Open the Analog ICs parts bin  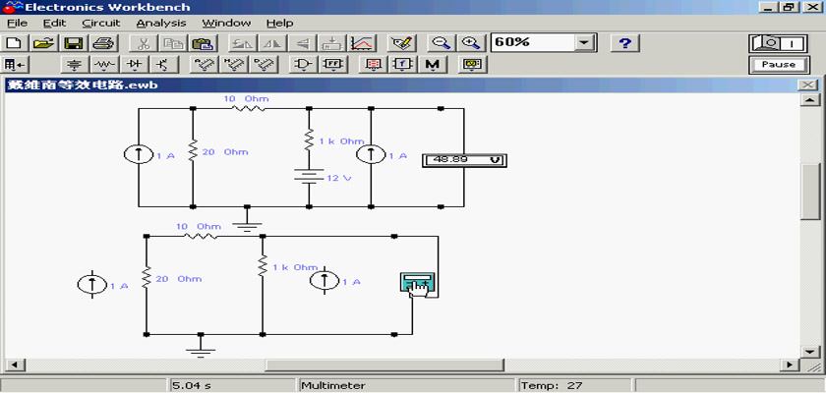click(204, 65)
